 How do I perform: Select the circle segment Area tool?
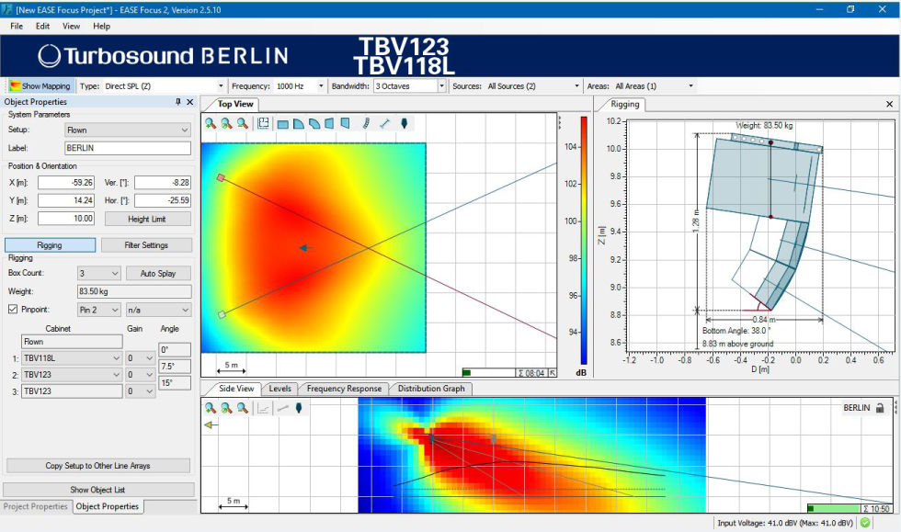[x=316, y=123]
